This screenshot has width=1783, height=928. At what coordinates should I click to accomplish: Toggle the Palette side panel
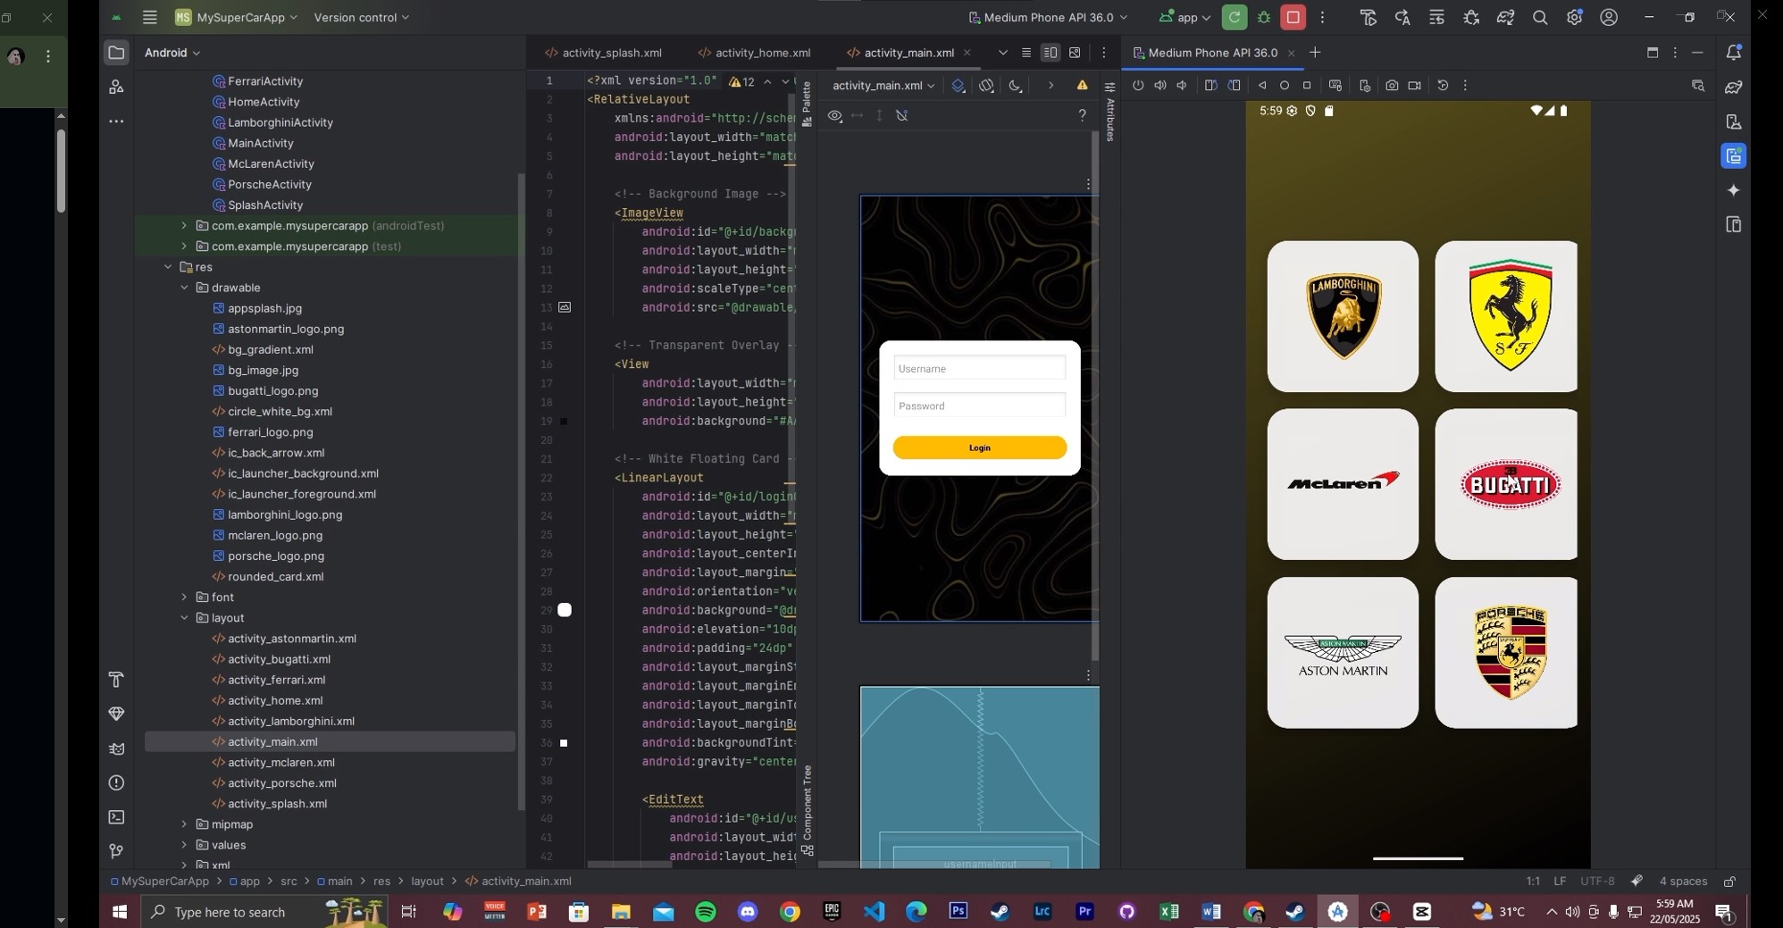click(807, 104)
